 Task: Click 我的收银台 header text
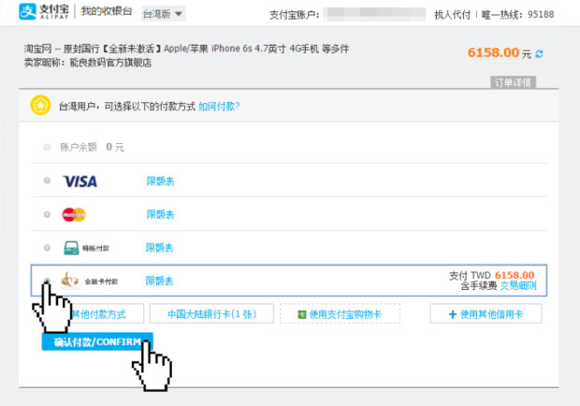click(x=107, y=11)
